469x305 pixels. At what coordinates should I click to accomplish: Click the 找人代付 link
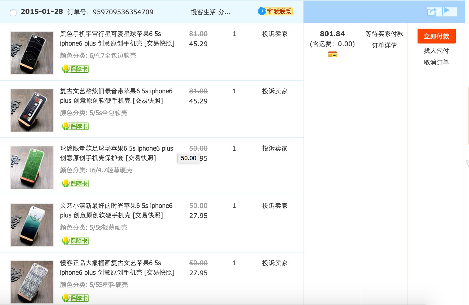(x=436, y=51)
